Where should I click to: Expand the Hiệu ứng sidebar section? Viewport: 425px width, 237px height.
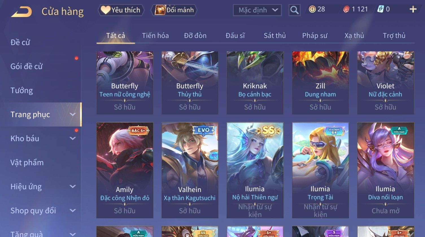click(x=73, y=187)
